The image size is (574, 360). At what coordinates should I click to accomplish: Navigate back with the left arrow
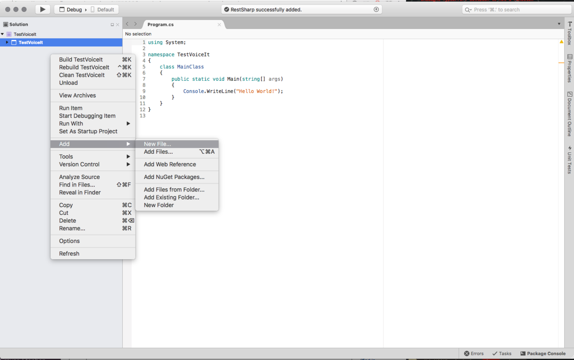click(127, 24)
